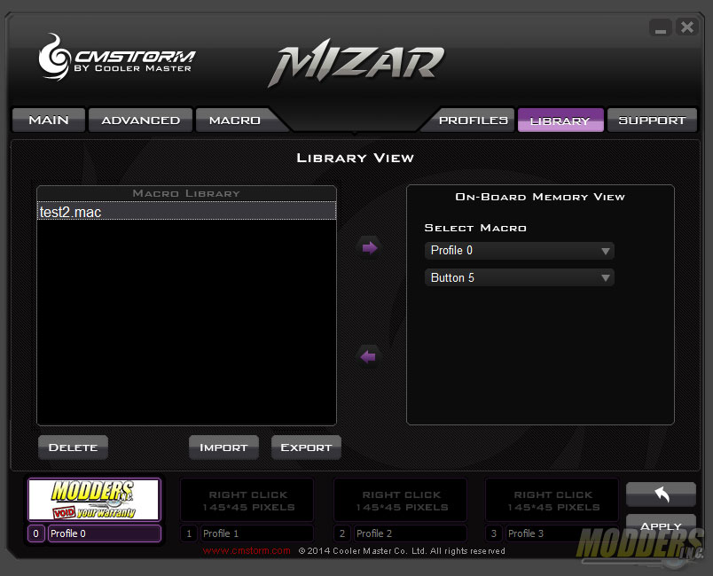Select profile slot number 2
Image resolution: width=713 pixels, height=576 pixels.
point(342,533)
